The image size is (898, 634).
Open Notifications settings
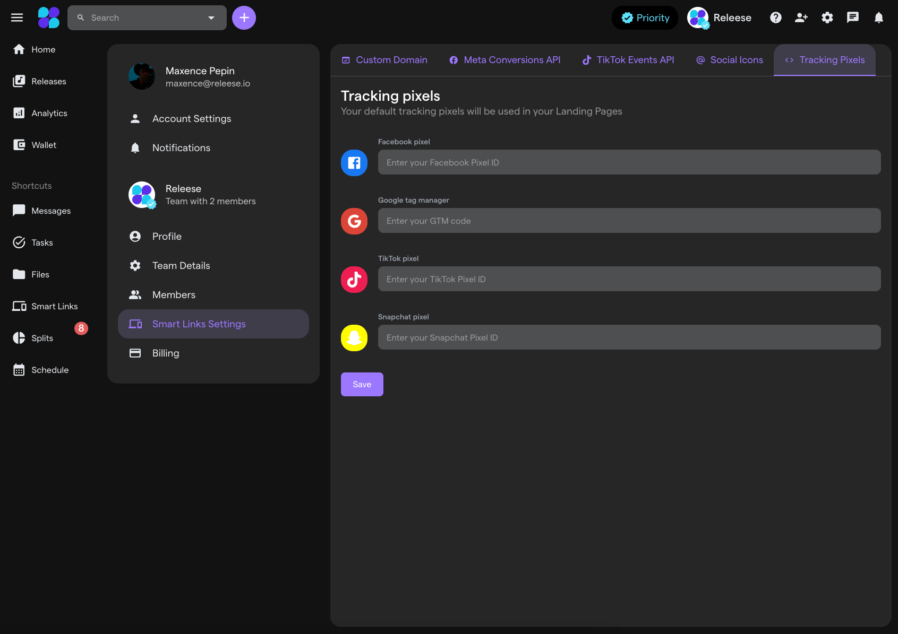pos(213,147)
